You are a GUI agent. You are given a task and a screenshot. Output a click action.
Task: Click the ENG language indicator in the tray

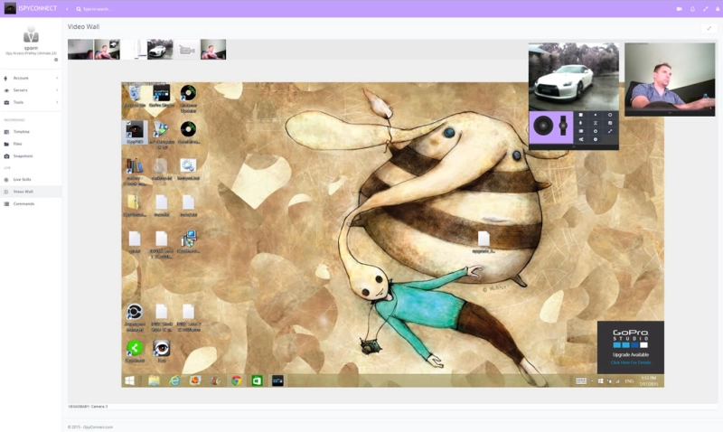629,380
